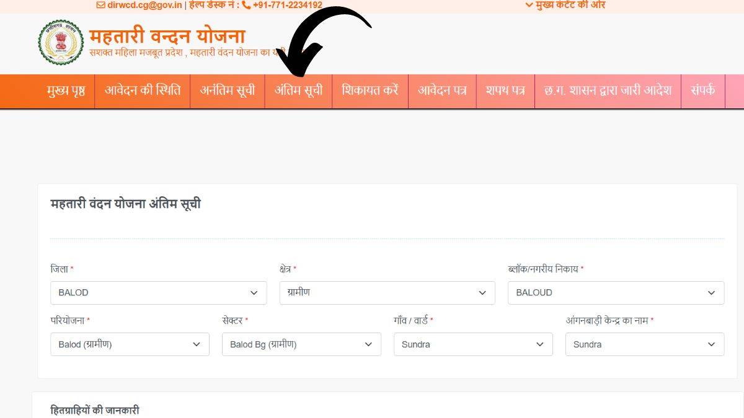This screenshot has height=418, width=744.
Task: Open the जिला dropdown showing BALOD
Action: click(x=158, y=292)
